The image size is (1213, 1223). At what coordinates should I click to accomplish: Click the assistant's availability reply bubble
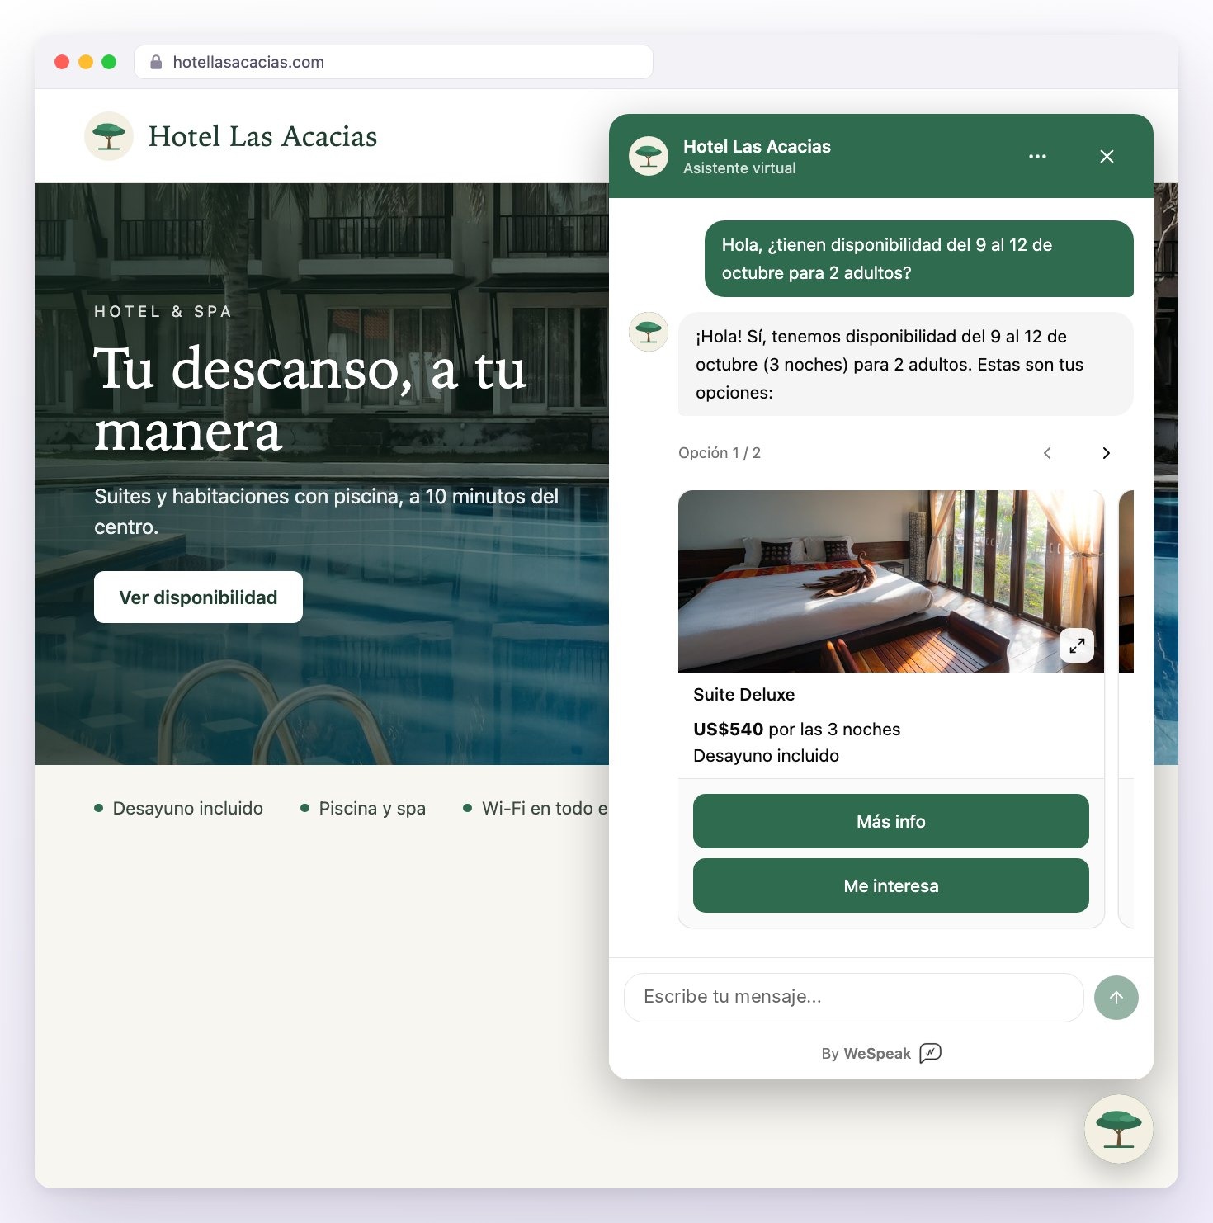click(905, 364)
